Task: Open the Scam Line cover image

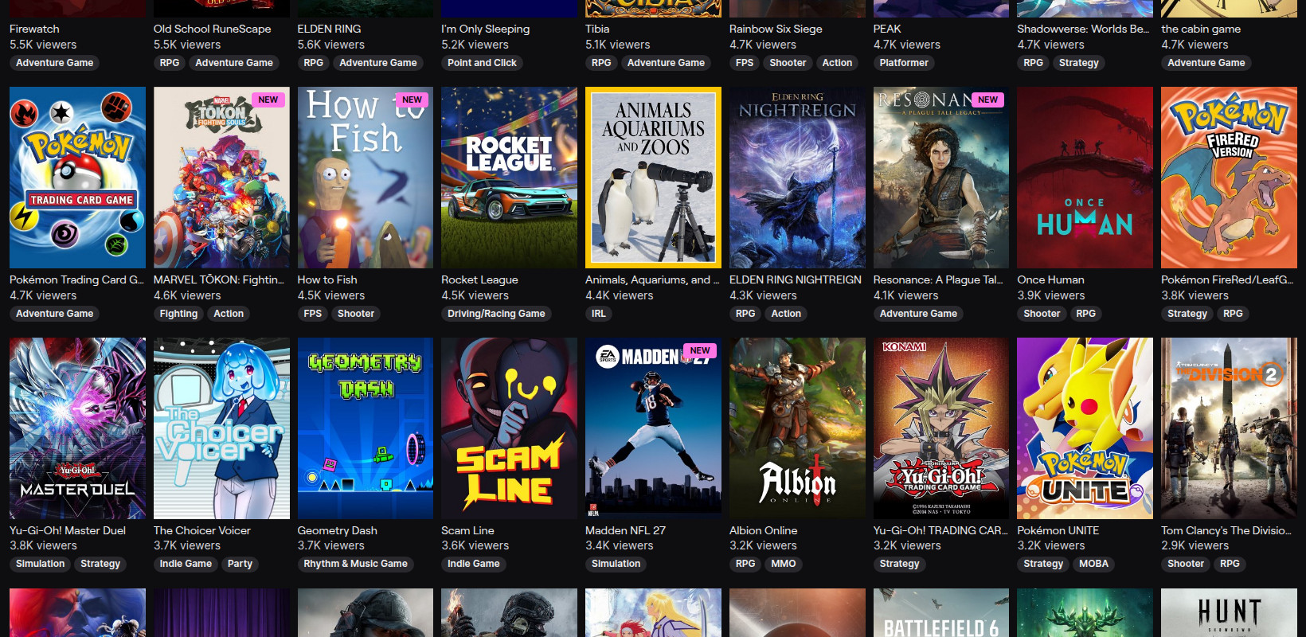Action: [509, 428]
